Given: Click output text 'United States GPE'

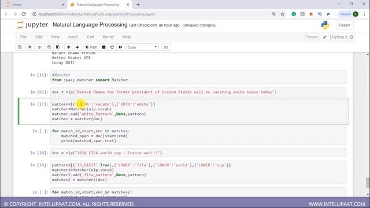Looking at the screenshot, I should tap(71, 58).
